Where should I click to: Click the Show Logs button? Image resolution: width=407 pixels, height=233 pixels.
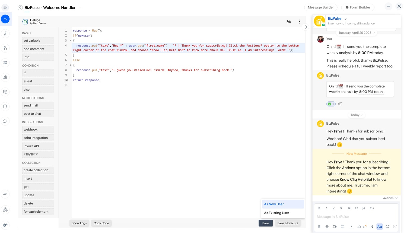[79, 223]
